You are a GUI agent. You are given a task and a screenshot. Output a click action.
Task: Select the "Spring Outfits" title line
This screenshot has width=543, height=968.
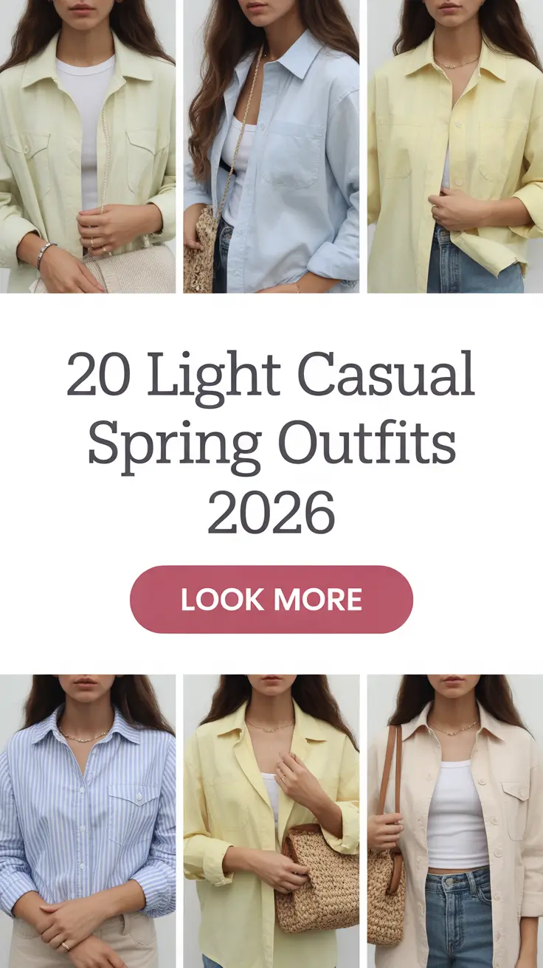pos(271,444)
